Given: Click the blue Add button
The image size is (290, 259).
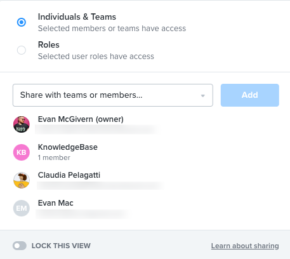Looking at the screenshot, I should [x=250, y=95].
